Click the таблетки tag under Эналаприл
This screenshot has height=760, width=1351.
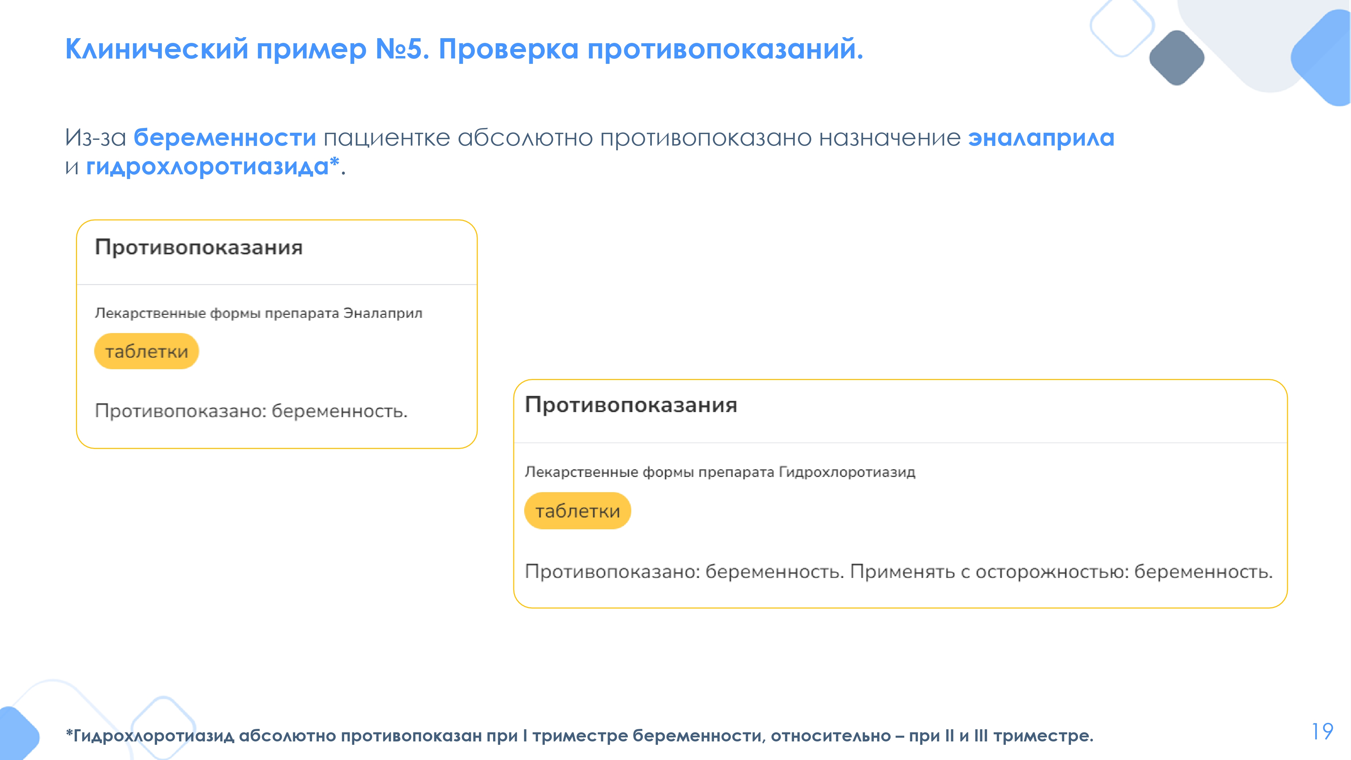tap(146, 351)
